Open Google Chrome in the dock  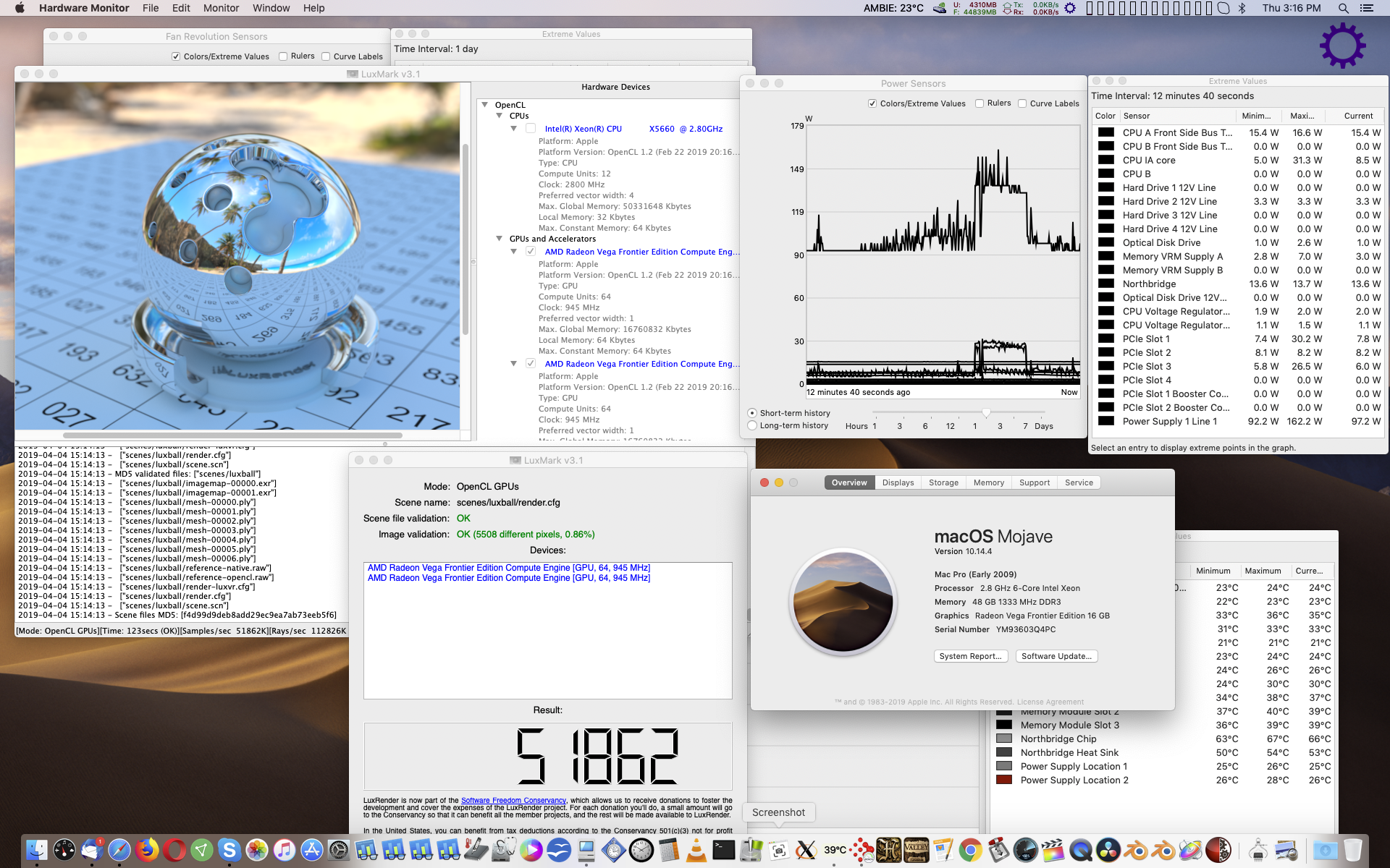[970, 850]
